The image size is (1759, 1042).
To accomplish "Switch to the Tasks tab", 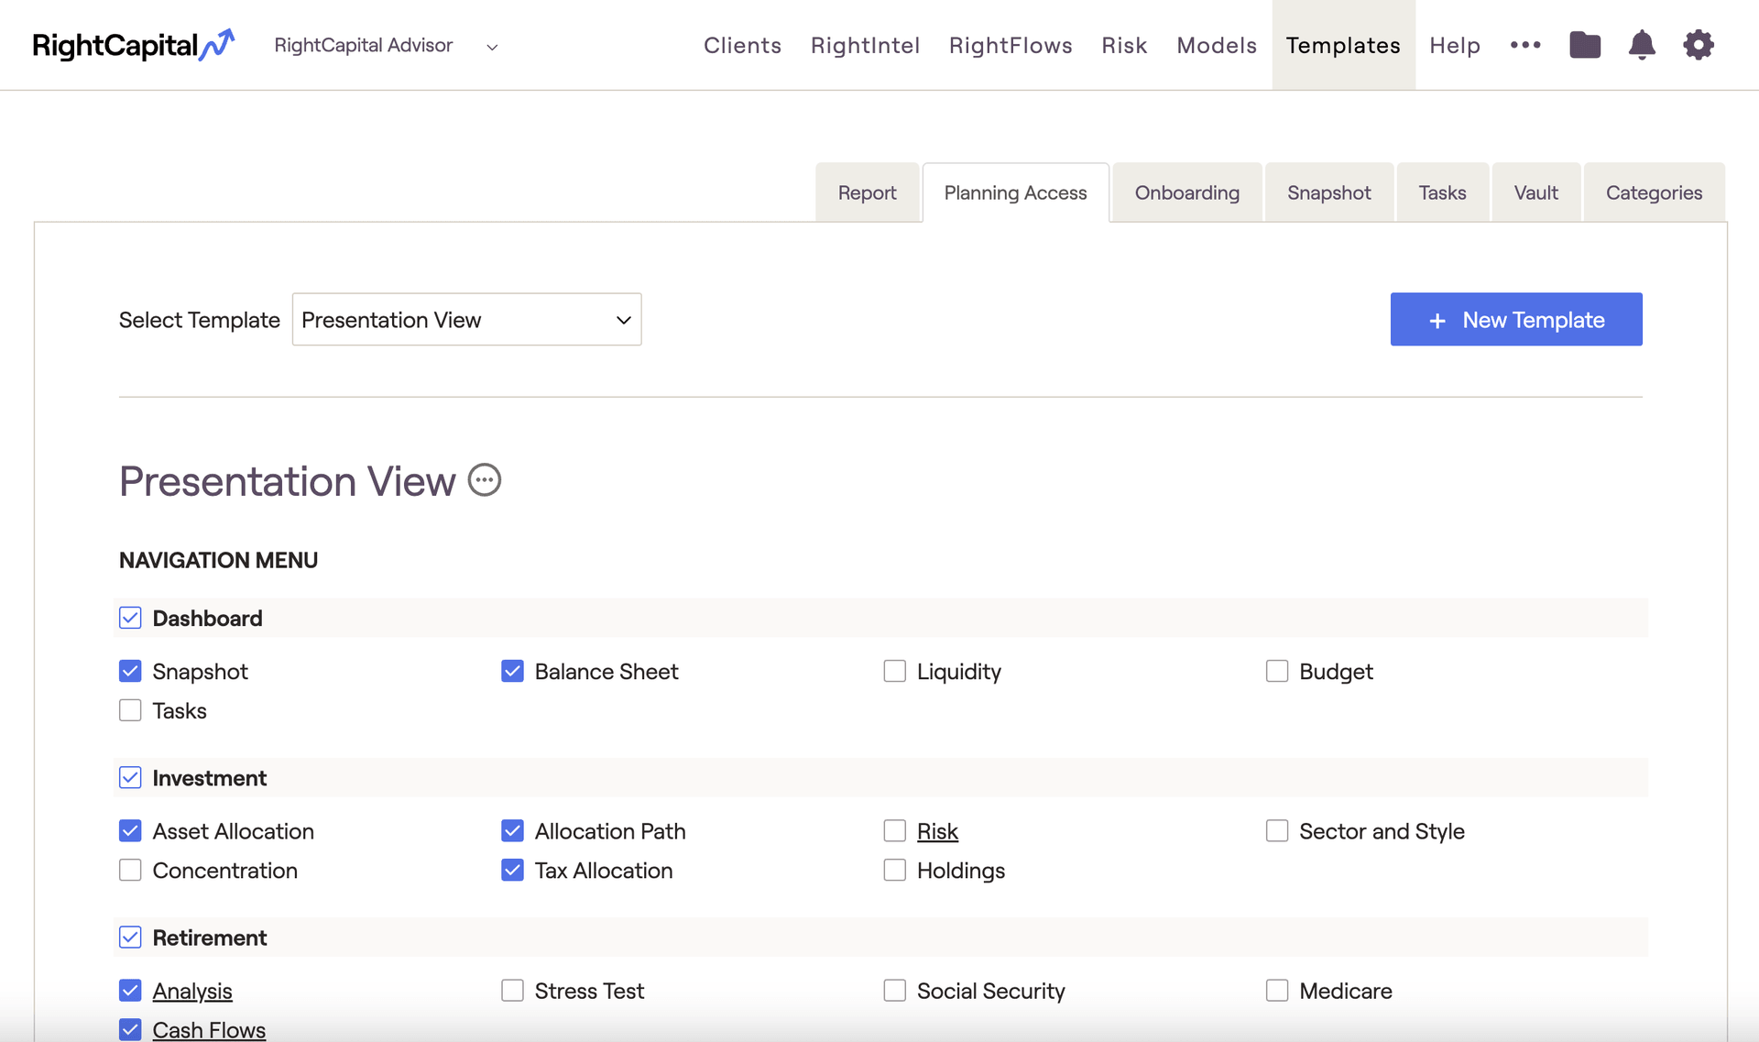I will (x=1443, y=192).
